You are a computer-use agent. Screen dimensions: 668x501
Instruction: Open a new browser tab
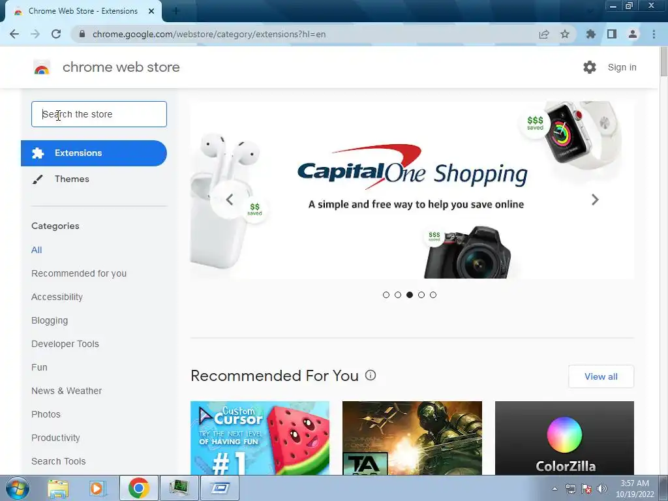(176, 11)
